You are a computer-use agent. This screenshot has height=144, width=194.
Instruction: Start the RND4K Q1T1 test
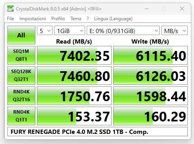tap(21, 116)
